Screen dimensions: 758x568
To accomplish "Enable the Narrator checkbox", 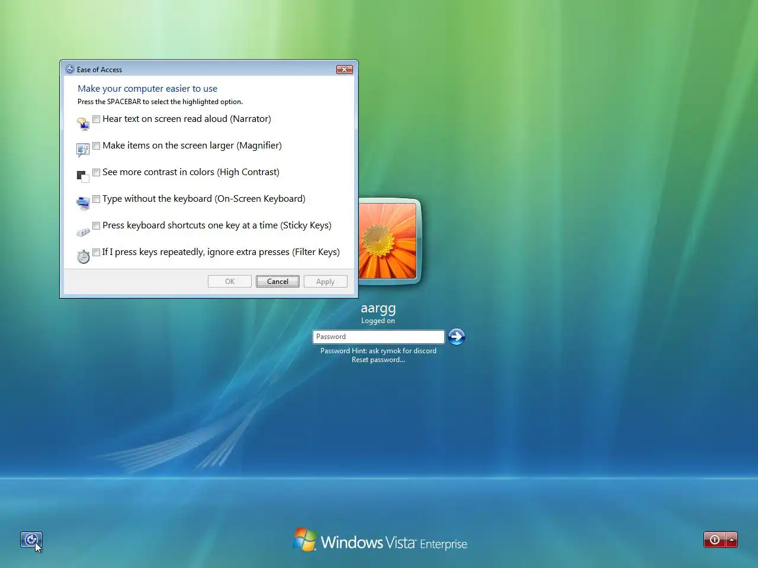I will [96, 119].
